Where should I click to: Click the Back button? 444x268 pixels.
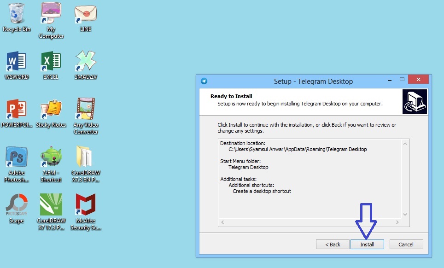(x=333, y=245)
